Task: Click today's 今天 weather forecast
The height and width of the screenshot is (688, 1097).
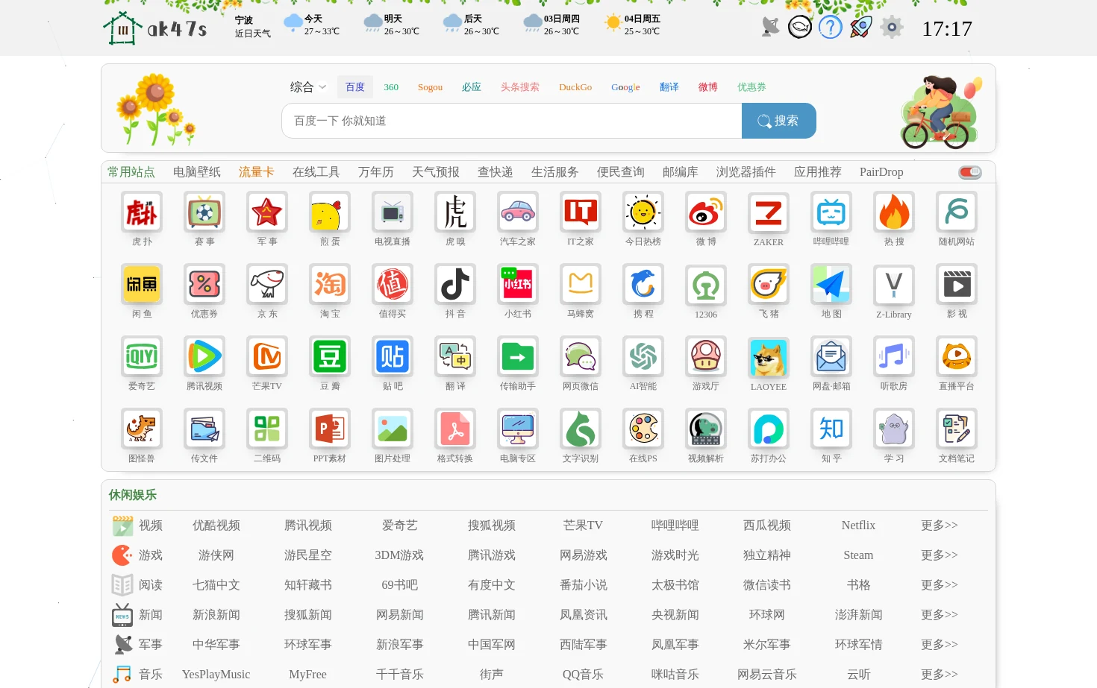Action: (312, 25)
